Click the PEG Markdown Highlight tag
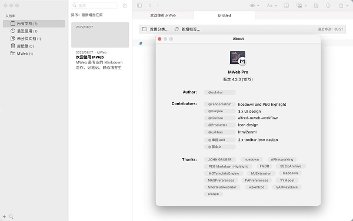 (228, 166)
